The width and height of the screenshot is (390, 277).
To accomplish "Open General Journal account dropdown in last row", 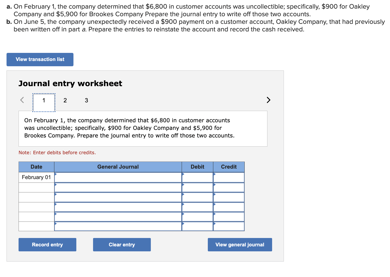I will pyautogui.click(x=118, y=226).
